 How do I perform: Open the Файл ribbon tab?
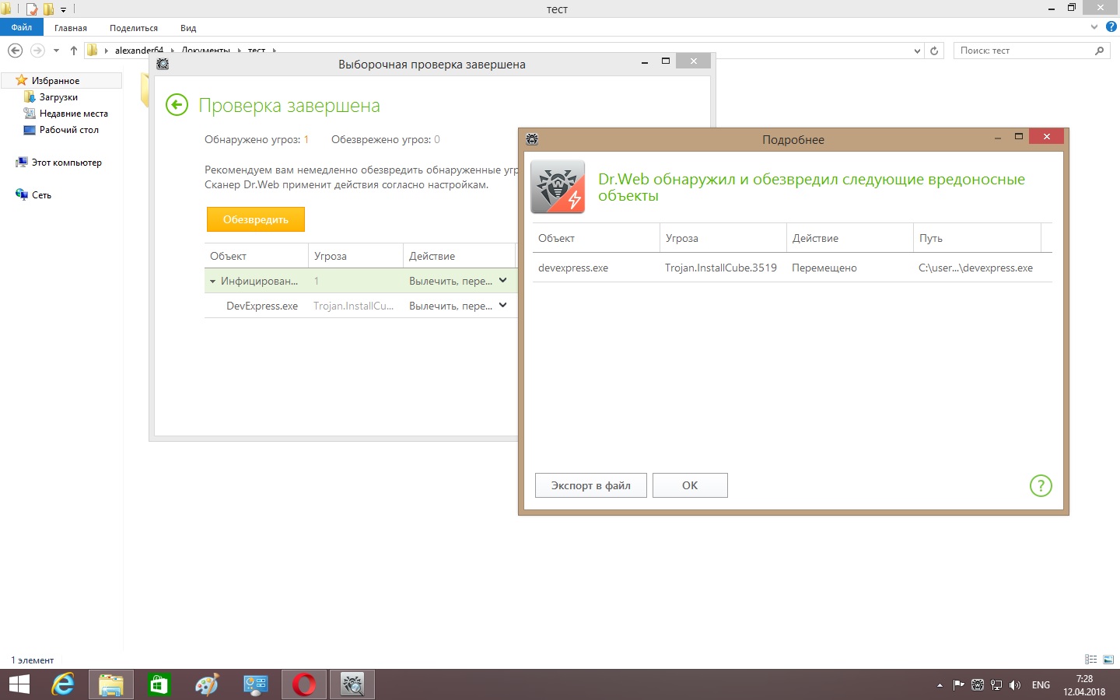[22, 27]
